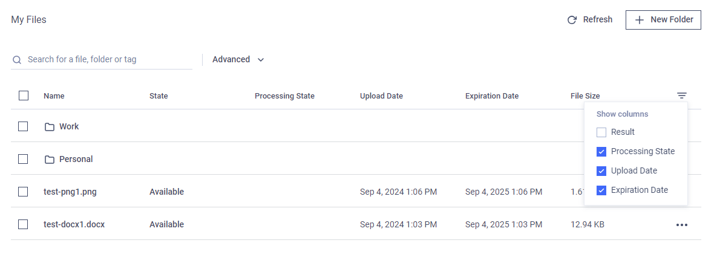The image size is (720, 263).
Task: Uncheck the Upload Date column
Action: [x=601, y=170]
